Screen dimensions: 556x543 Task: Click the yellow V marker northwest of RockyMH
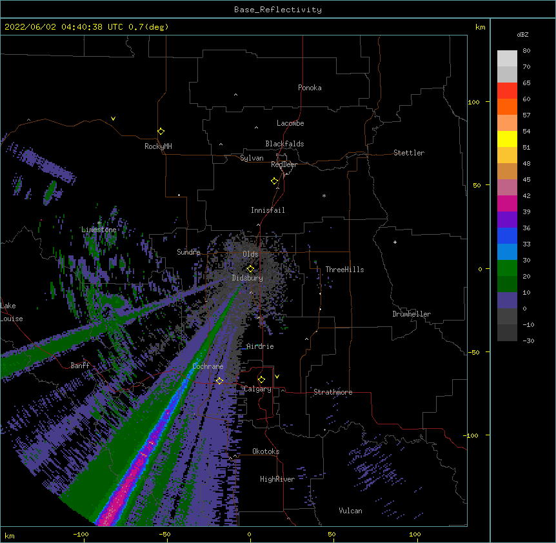click(113, 119)
